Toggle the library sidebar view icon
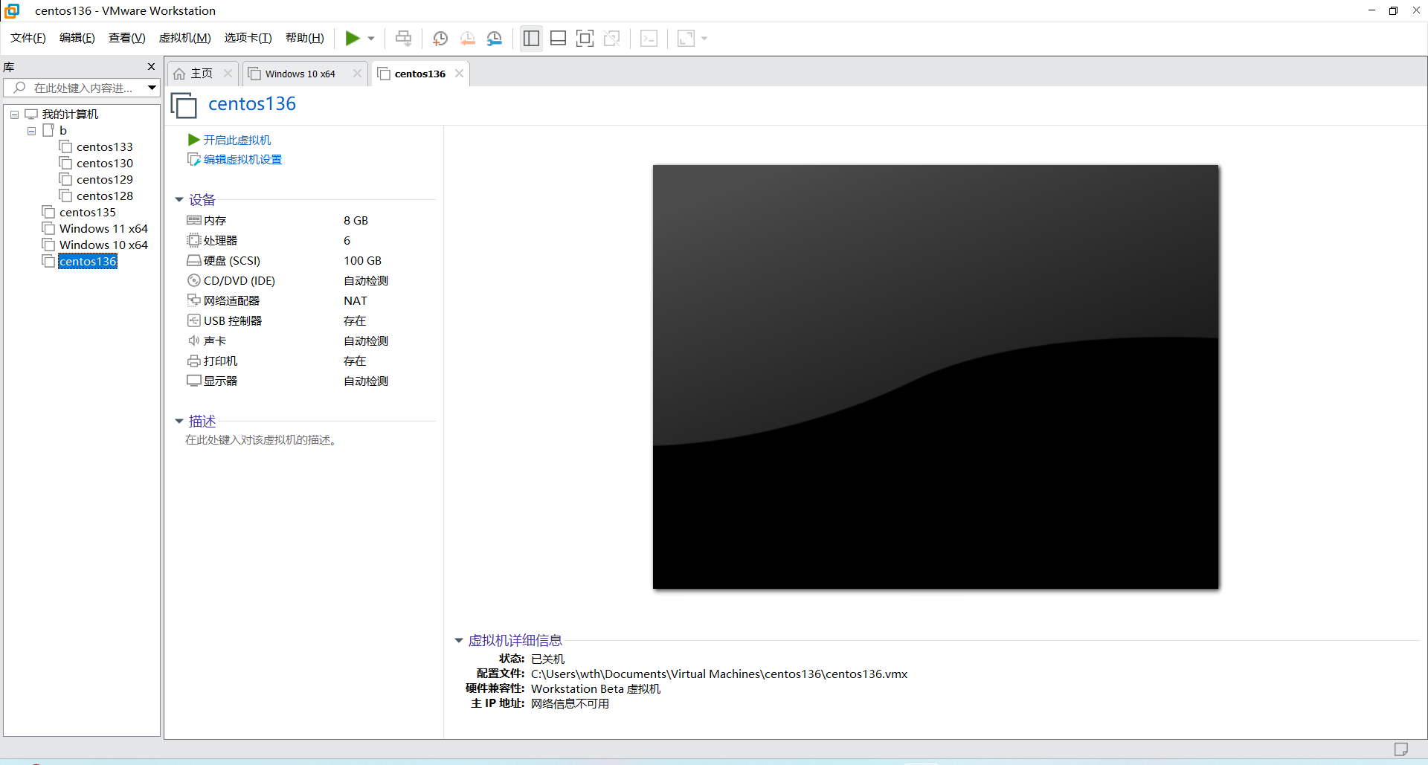 tap(531, 38)
